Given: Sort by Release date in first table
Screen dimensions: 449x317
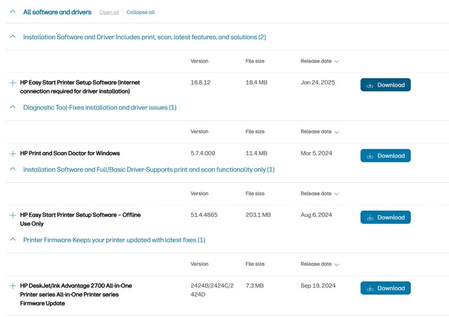Looking at the screenshot, I should click(x=319, y=61).
